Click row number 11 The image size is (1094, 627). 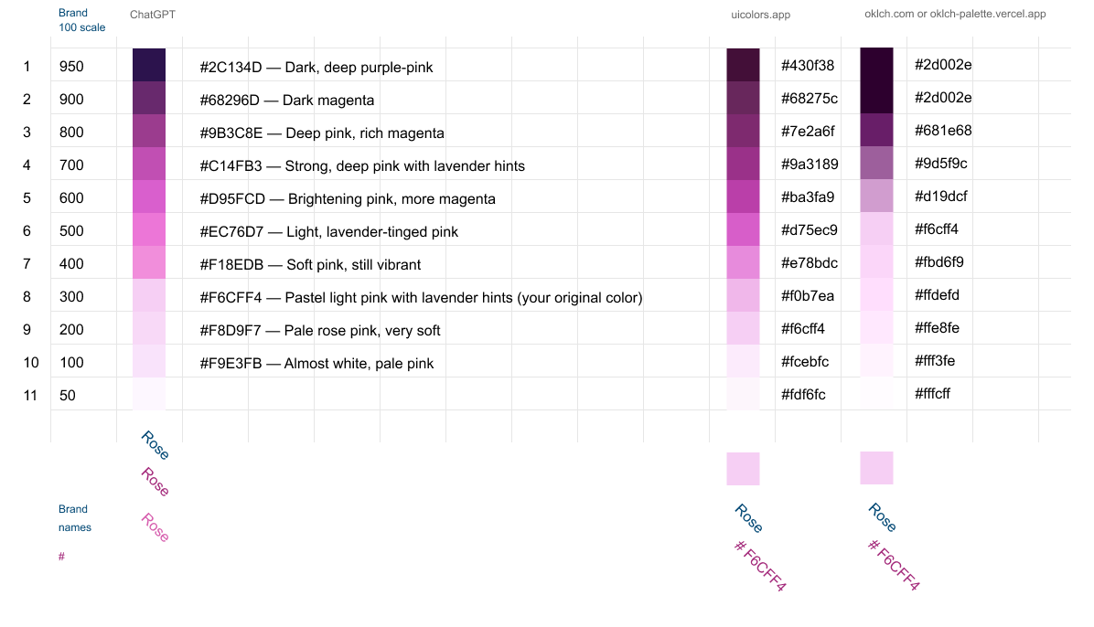click(31, 395)
